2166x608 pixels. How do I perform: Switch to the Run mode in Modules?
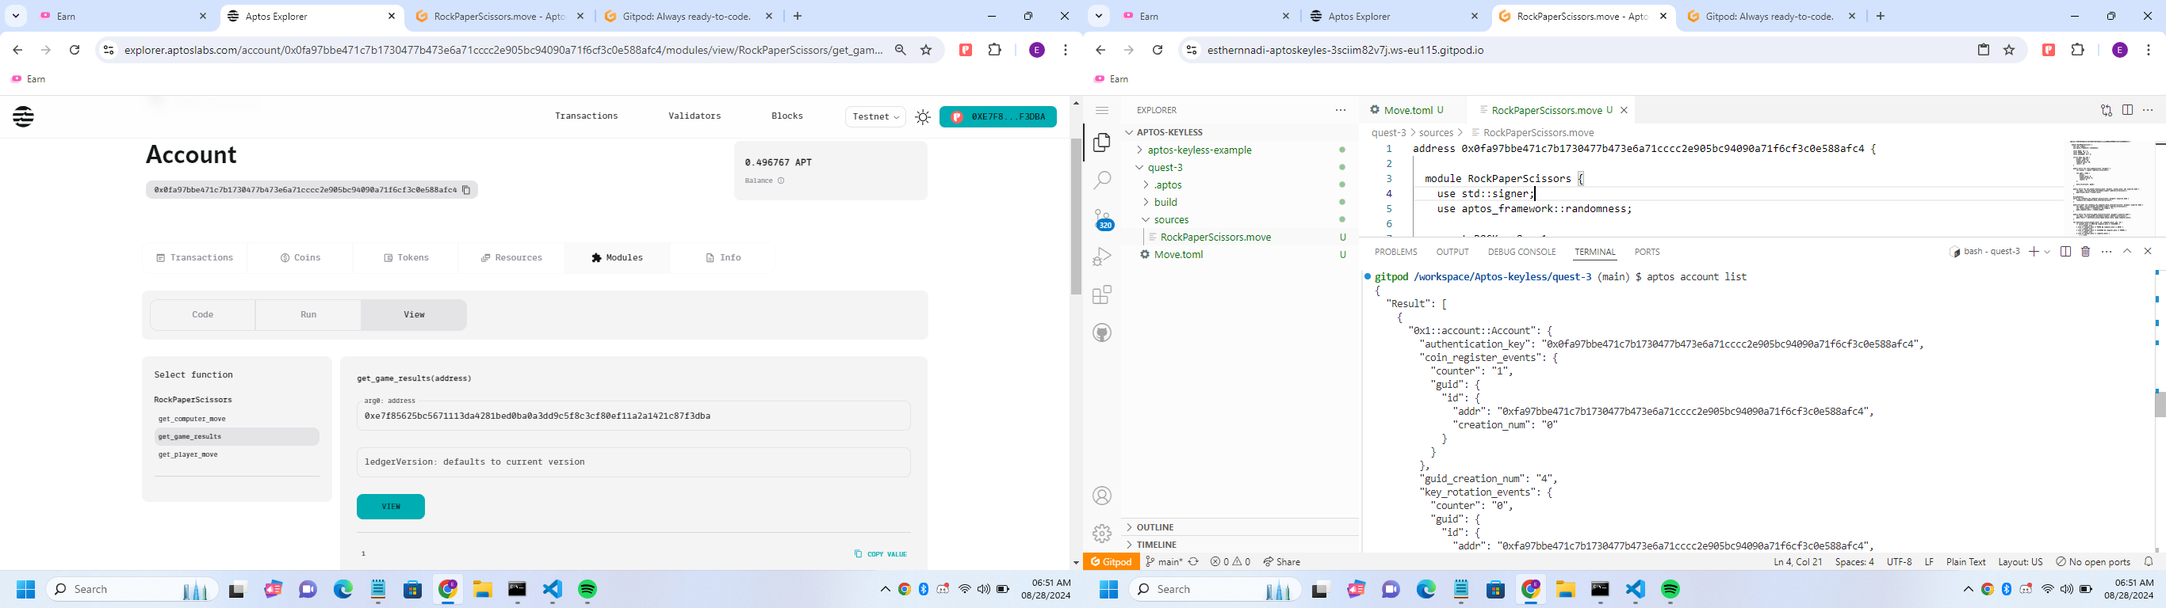pos(308,315)
